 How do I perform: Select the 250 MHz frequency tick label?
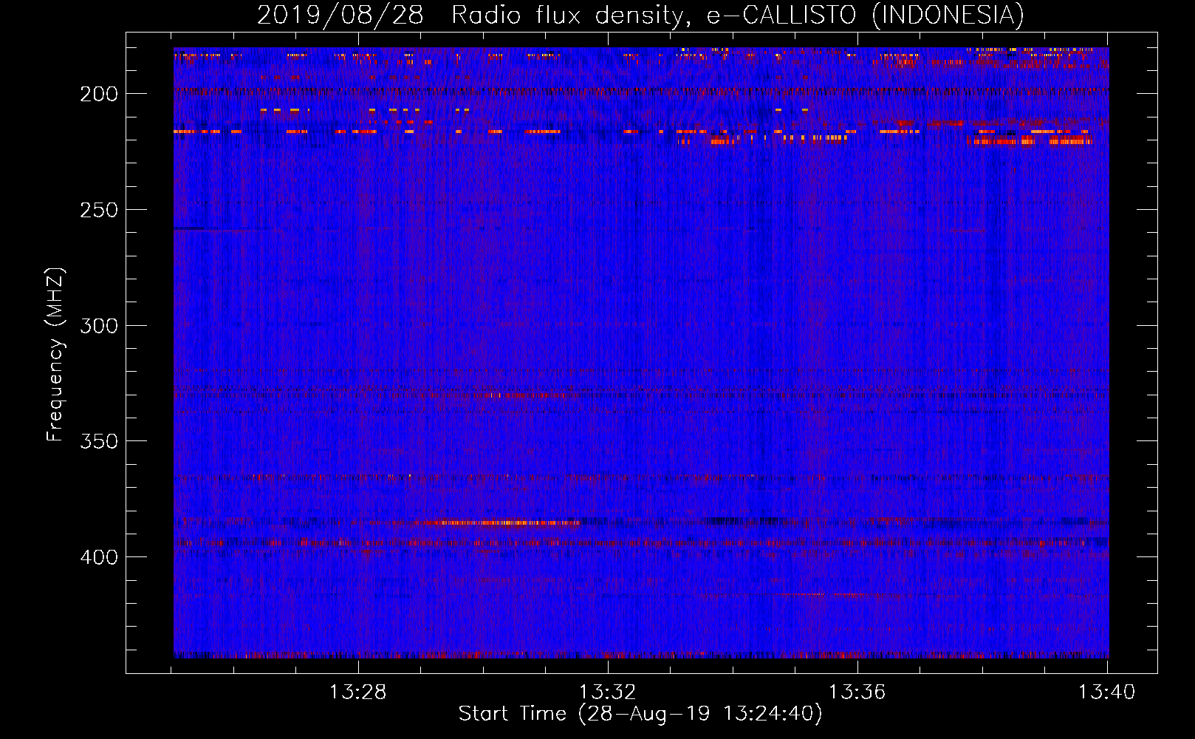(x=99, y=210)
